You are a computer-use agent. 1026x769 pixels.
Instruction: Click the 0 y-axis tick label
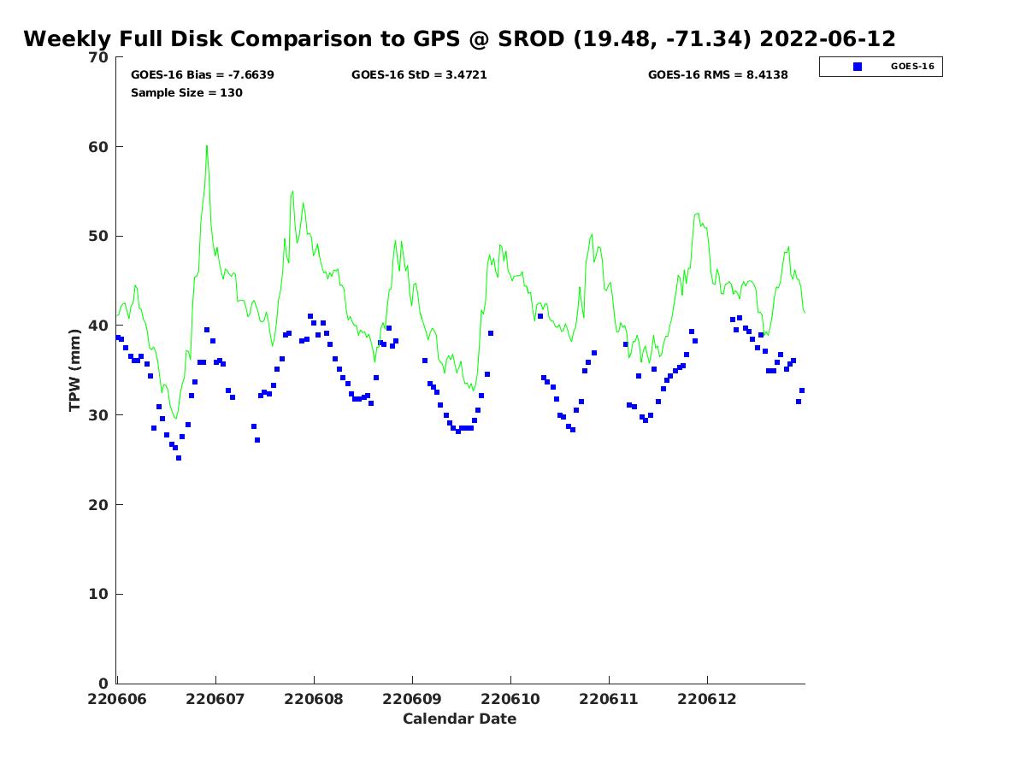104,684
